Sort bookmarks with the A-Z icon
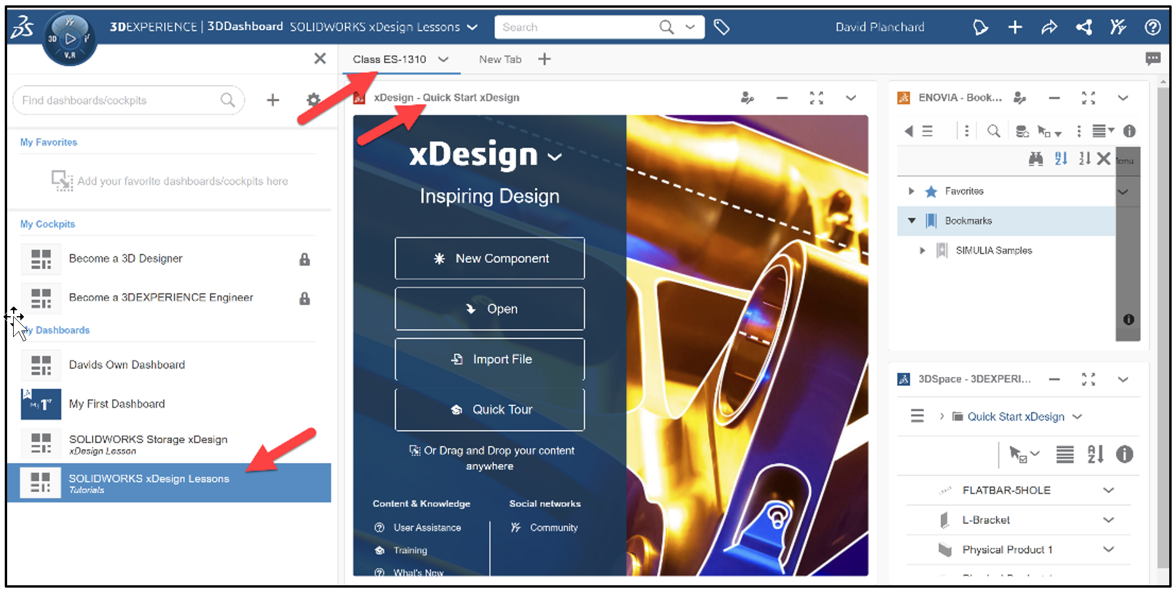The width and height of the screenshot is (1174, 590). point(1061,159)
